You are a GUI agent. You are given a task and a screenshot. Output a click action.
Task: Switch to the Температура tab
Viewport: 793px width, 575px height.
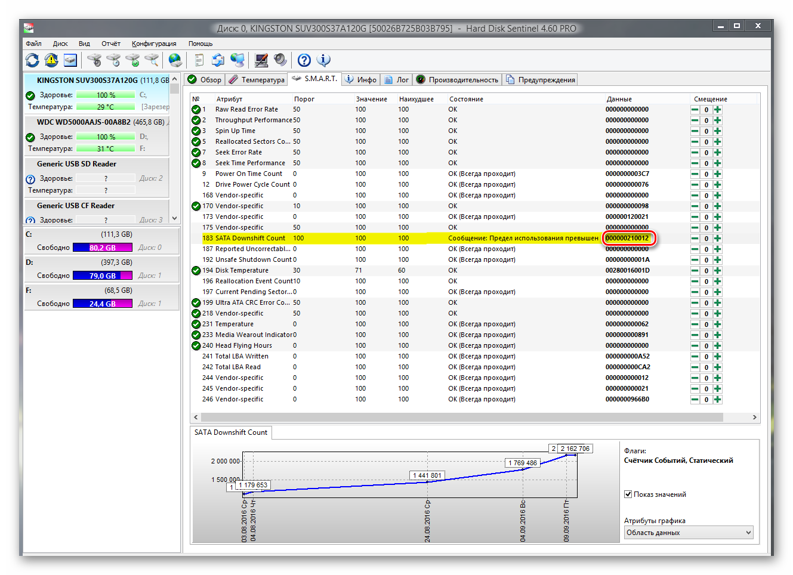coord(256,80)
